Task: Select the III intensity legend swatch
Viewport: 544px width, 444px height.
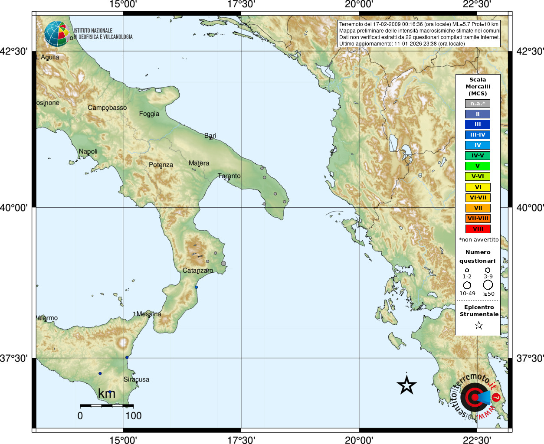Action: 478,124
